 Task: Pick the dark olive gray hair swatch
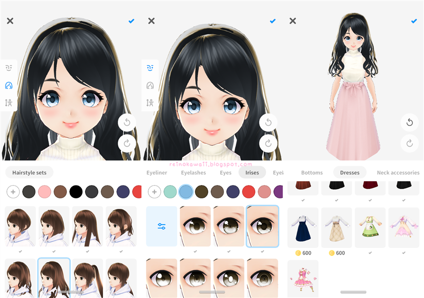29,192
